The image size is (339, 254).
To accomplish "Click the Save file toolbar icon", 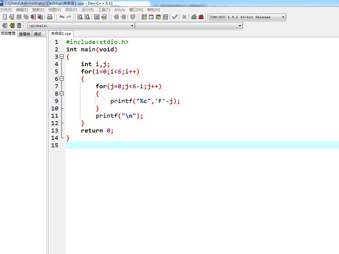I will pyautogui.click(x=19, y=17).
